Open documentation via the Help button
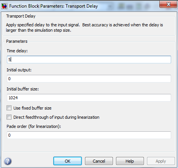The width and height of the screenshot is (178, 168). pyautogui.click(x=130, y=161)
